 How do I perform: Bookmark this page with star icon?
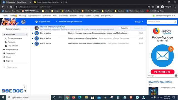(x=153, y=7)
